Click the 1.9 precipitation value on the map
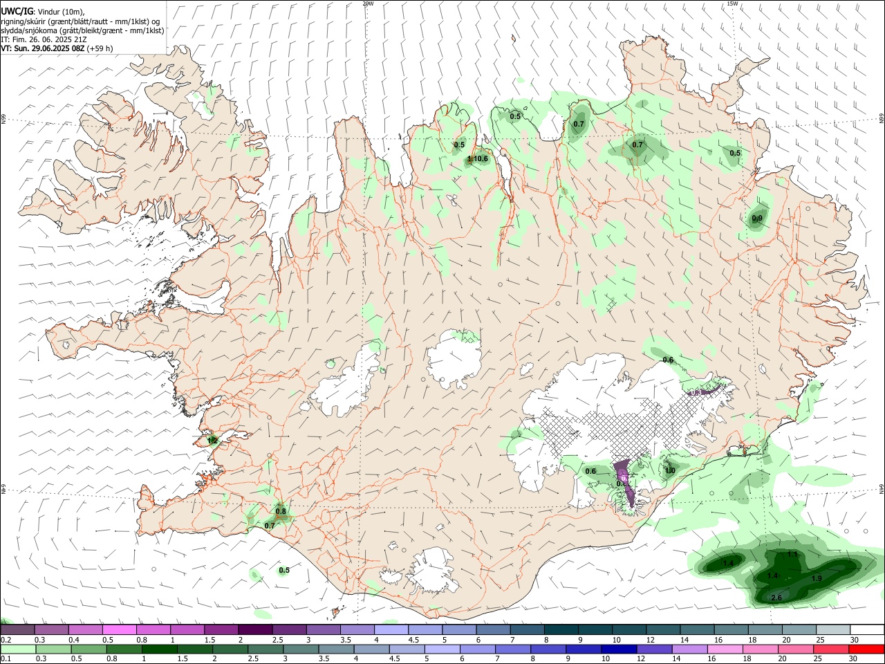This screenshot has height=664, width=885. tap(817, 578)
